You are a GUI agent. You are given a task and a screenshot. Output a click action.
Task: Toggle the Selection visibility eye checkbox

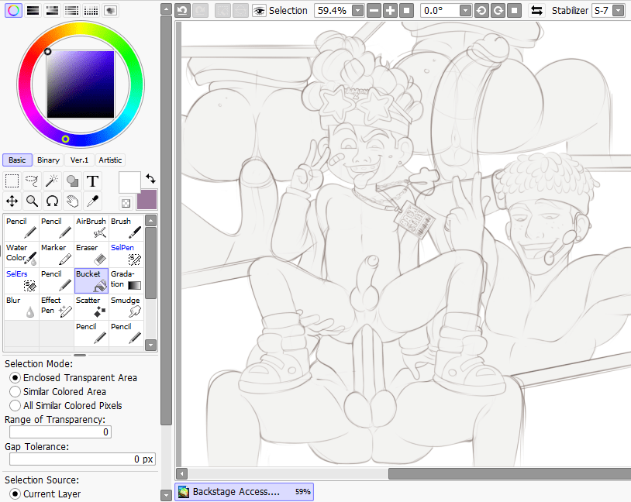(x=259, y=11)
